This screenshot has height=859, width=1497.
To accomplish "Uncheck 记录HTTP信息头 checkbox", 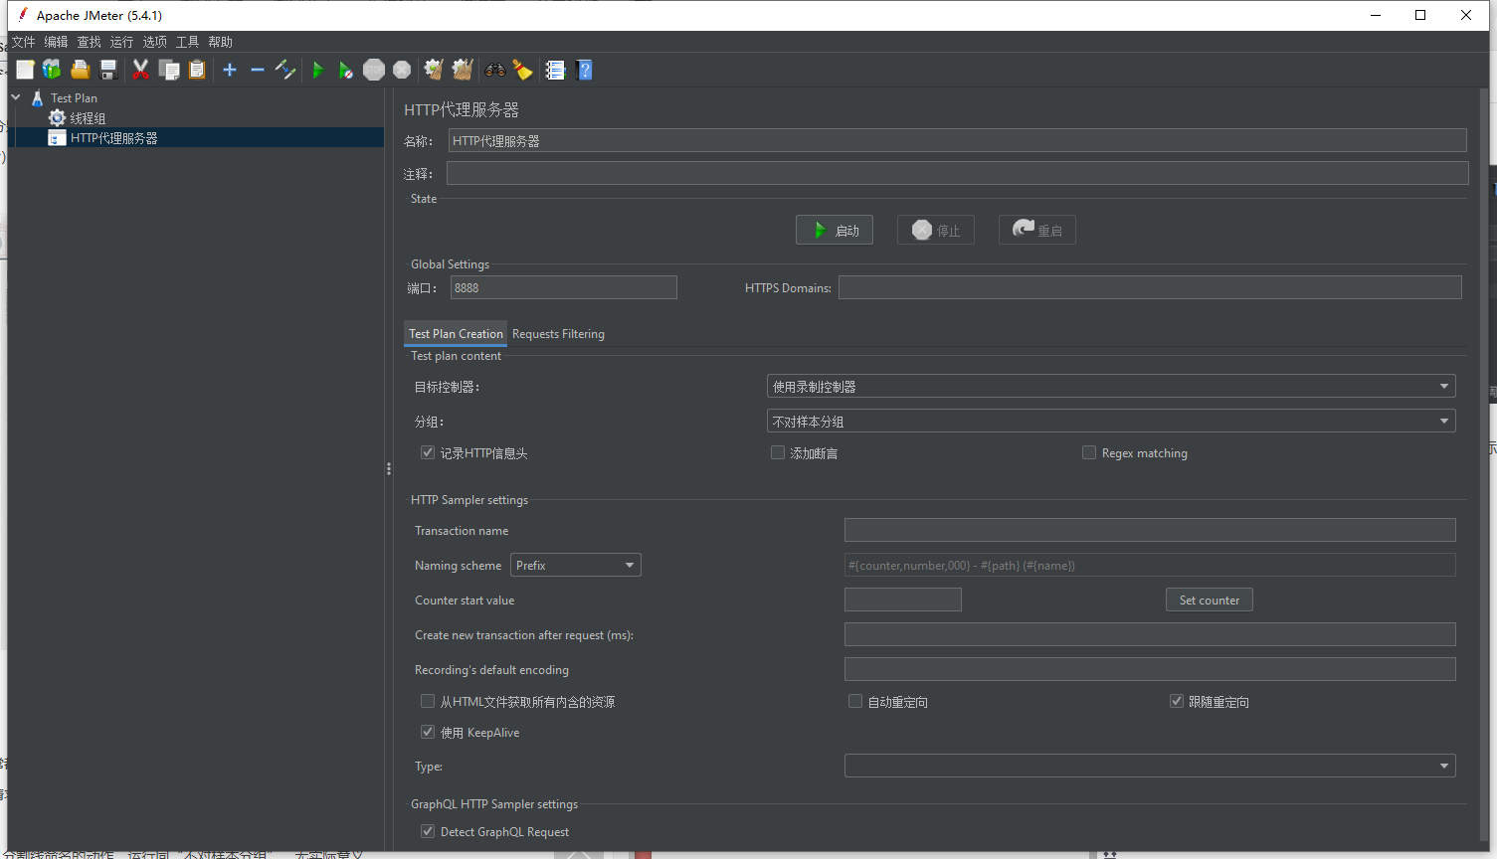I will [428, 452].
